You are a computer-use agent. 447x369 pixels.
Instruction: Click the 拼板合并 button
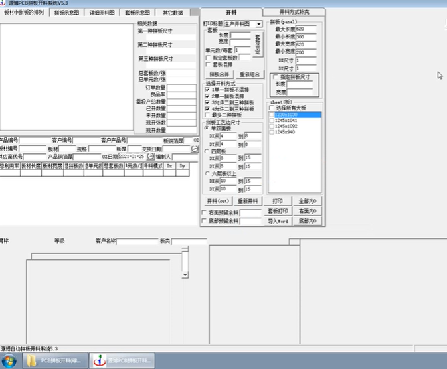219,74
